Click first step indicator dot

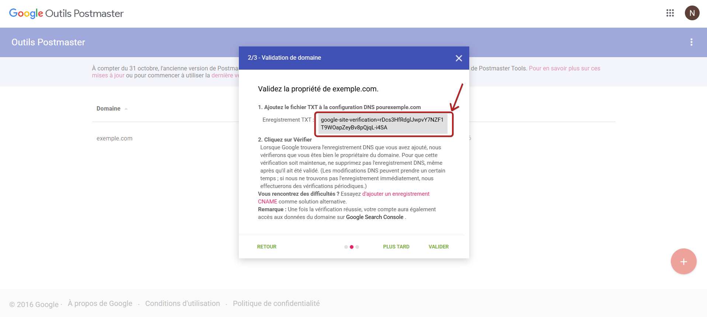346,247
